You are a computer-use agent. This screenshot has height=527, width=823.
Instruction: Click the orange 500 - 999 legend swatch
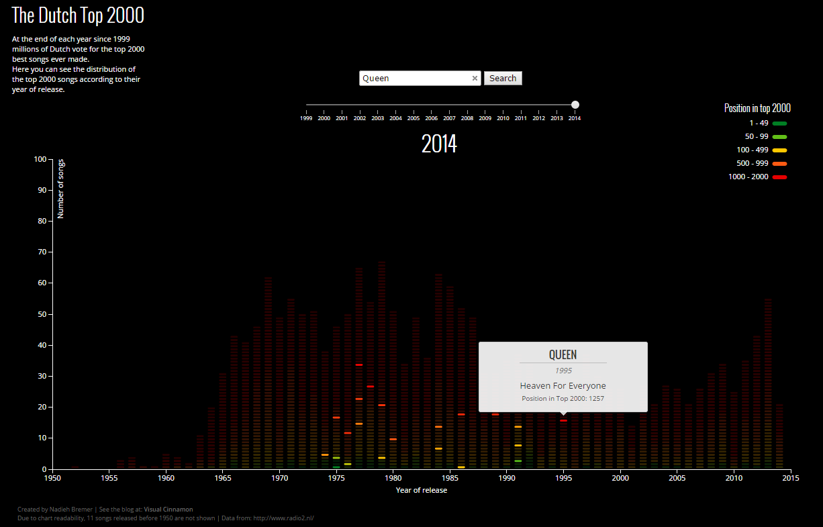click(x=779, y=164)
